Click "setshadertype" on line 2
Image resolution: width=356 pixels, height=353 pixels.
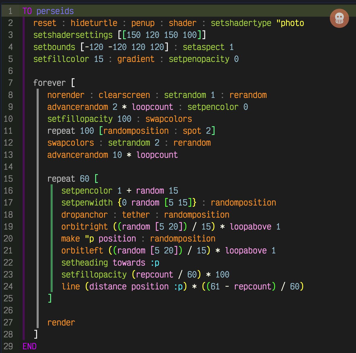click(241, 23)
